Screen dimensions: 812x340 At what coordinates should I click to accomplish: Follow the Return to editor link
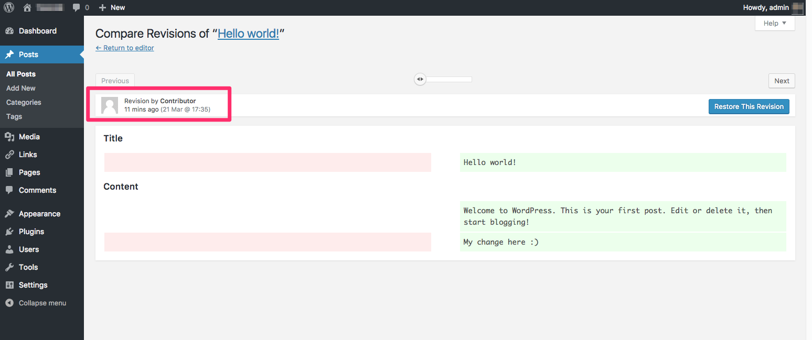click(x=125, y=48)
